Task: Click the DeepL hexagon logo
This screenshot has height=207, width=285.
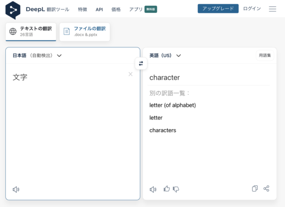Action: (x=13, y=10)
